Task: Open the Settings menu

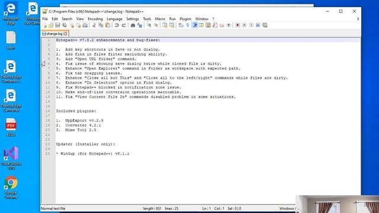Action: point(133,19)
